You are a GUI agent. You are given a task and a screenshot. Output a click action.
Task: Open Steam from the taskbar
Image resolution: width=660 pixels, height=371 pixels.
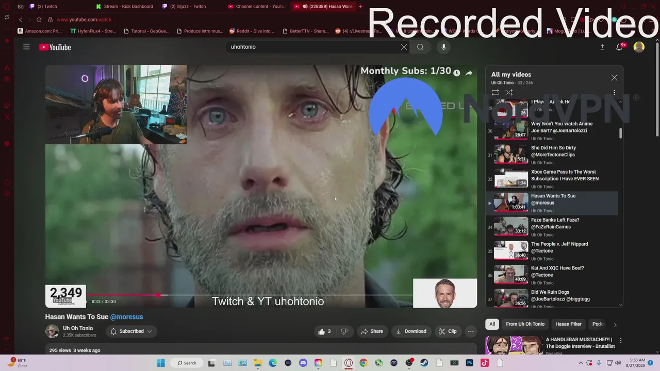pyautogui.click(x=424, y=363)
